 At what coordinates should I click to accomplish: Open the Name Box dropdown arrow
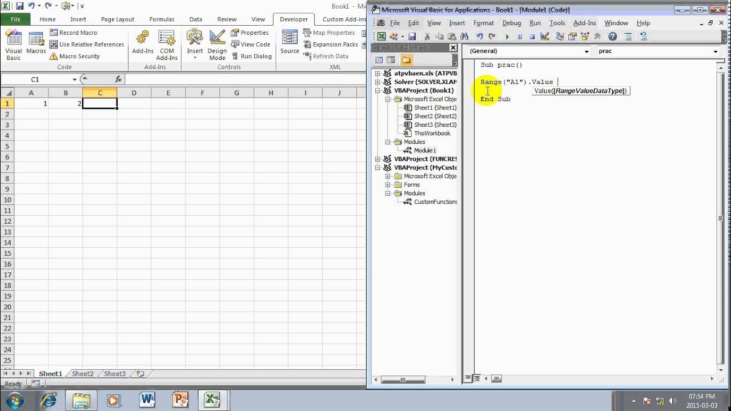point(74,79)
